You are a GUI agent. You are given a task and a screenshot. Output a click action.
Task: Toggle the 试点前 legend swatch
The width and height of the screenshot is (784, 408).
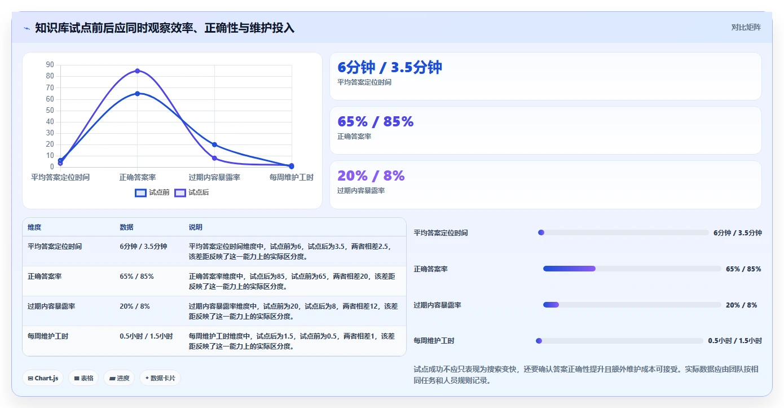tap(141, 192)
